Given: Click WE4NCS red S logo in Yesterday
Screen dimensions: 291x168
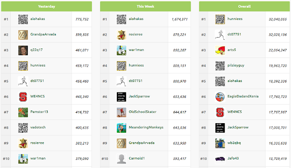Looking at the screenshot, I should (23, 97).
